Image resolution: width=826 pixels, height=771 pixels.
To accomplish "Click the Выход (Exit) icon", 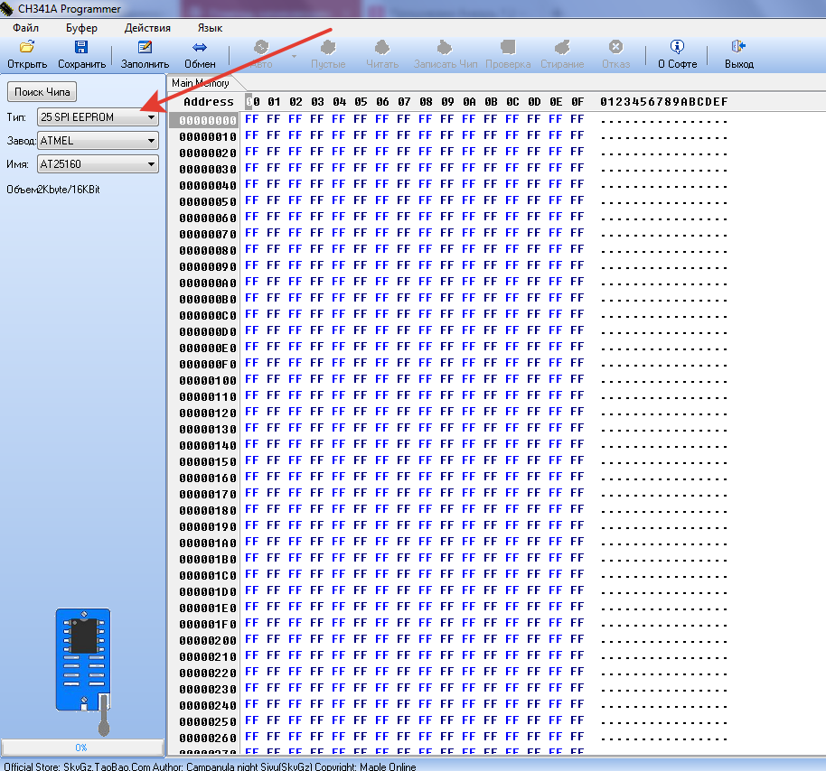I will click(x=738, y=47).
